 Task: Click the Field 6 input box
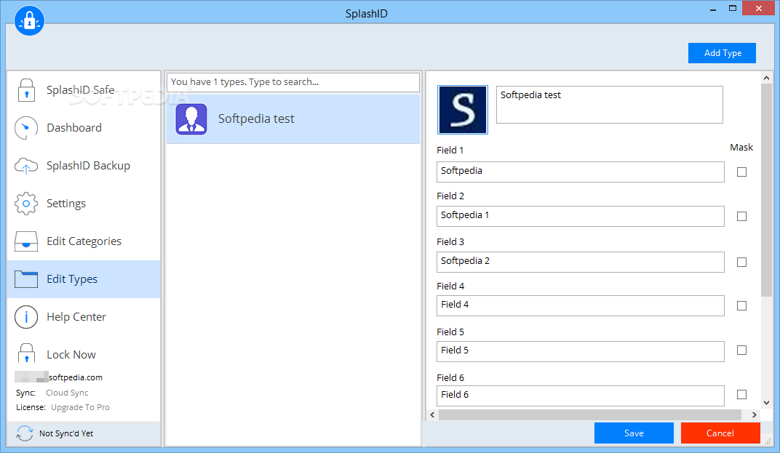click(581, 396)
